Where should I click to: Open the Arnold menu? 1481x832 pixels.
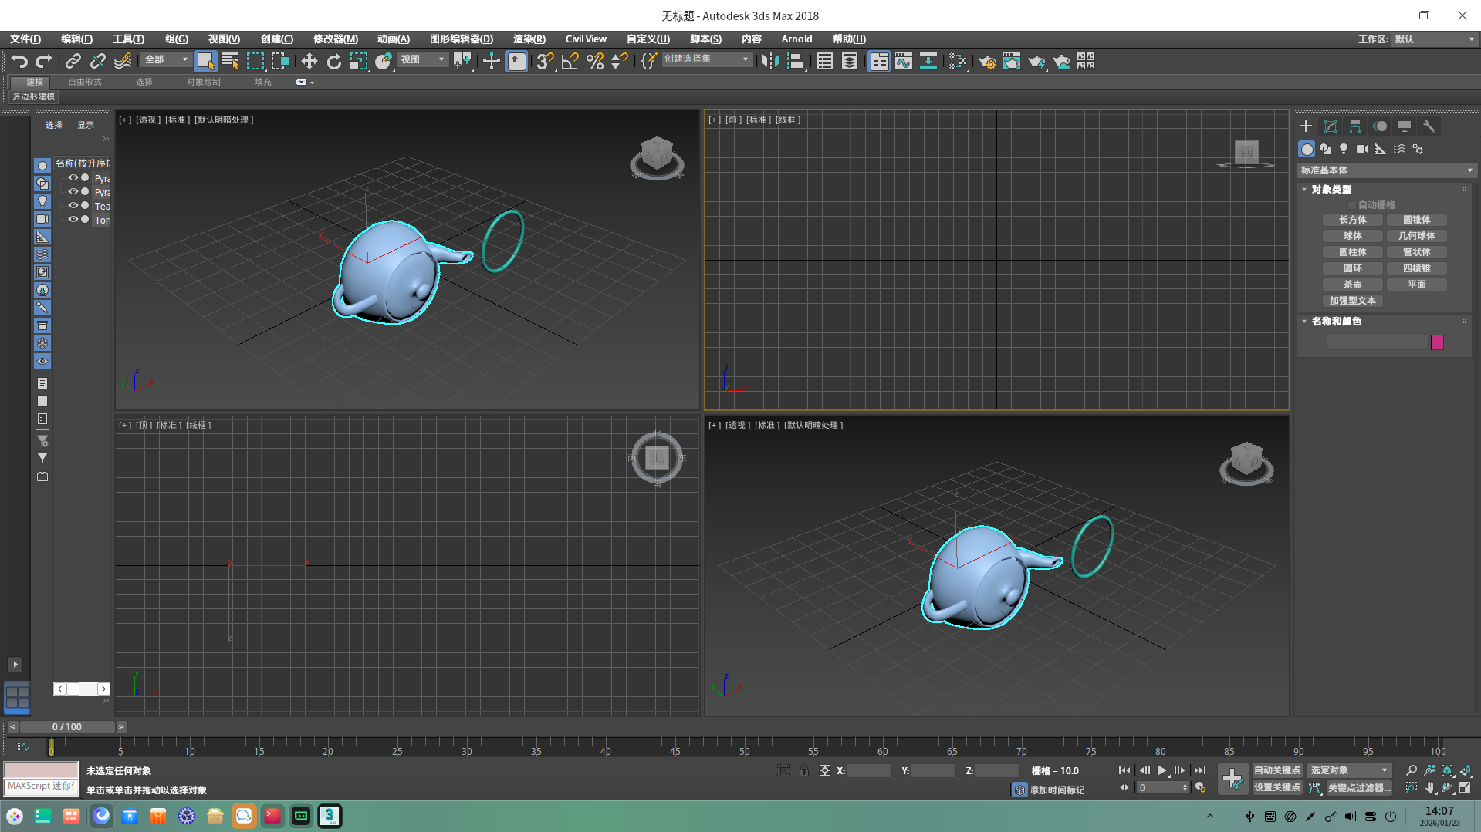coord(796,39)
